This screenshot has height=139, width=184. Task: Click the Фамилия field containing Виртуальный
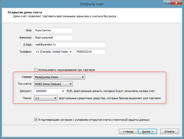coord(53,38)
